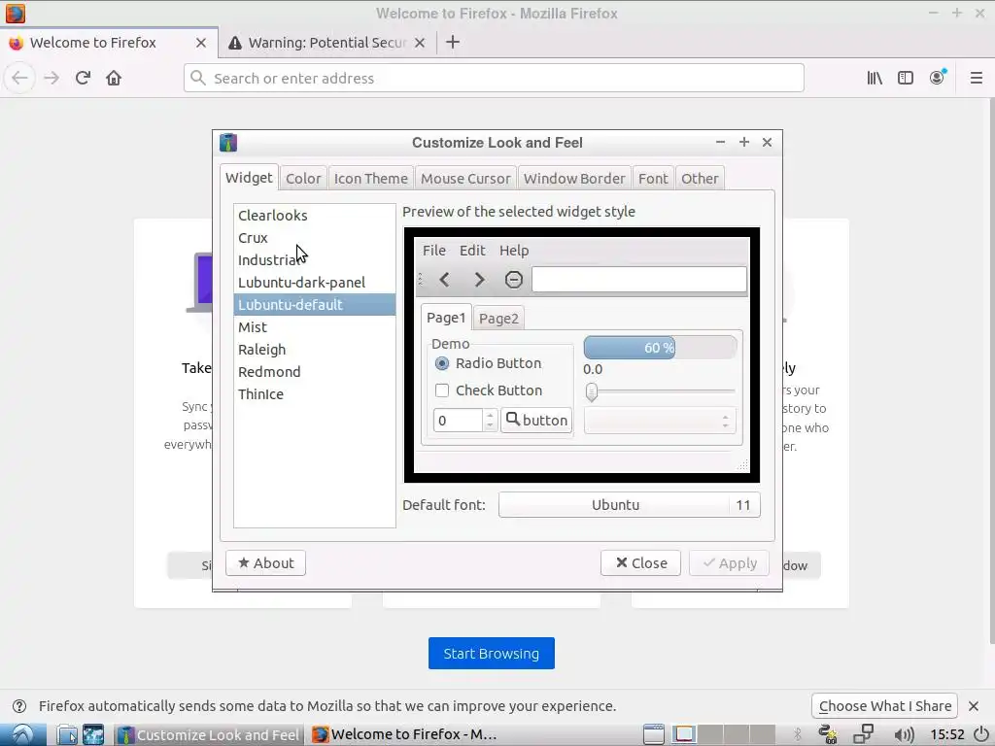Viewport: 995px width, 746px height.
Task: Open a new tab with plus button
Action: click(x=453, y=43)
